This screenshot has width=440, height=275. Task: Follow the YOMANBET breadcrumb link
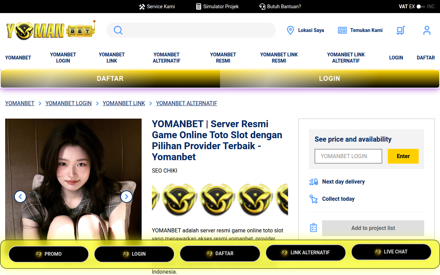20,103
